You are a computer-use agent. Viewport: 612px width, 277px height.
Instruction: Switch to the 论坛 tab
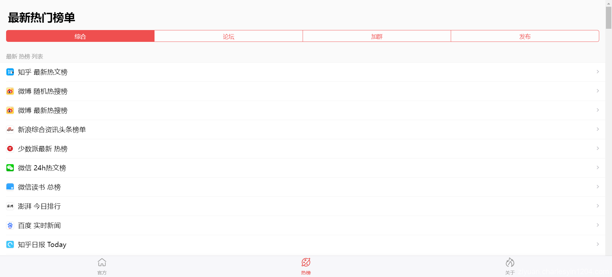coord(228,36)
